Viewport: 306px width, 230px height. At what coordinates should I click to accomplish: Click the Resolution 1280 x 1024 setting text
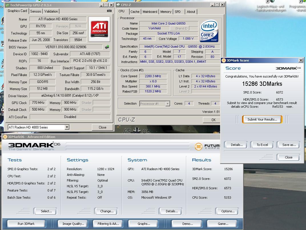[x=106, y=169]
